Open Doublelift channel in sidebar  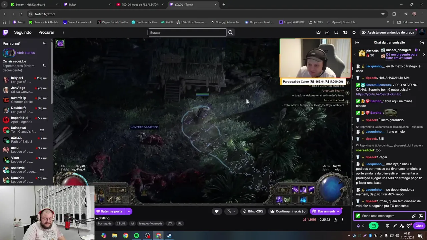click(x=26, y=110)
